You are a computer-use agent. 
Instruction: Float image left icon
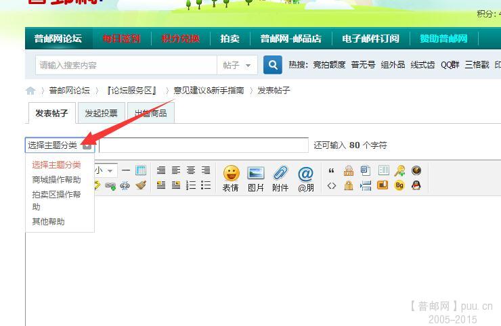161,185
